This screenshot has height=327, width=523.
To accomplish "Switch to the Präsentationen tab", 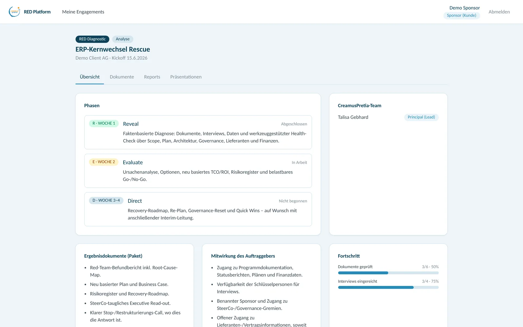I will [186, 77].
